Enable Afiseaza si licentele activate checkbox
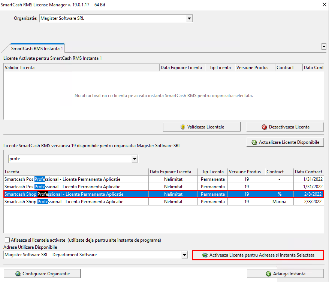 7,240
